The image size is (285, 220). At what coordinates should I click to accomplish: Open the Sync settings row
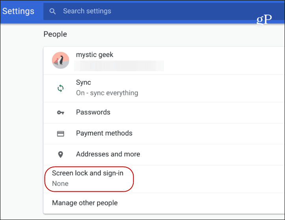click(x=164, y=88)
